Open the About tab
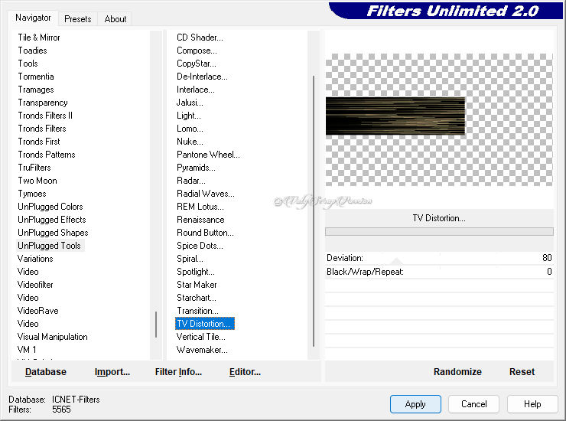The height and width of the screenshot is (421, 566). pos(115,19)
